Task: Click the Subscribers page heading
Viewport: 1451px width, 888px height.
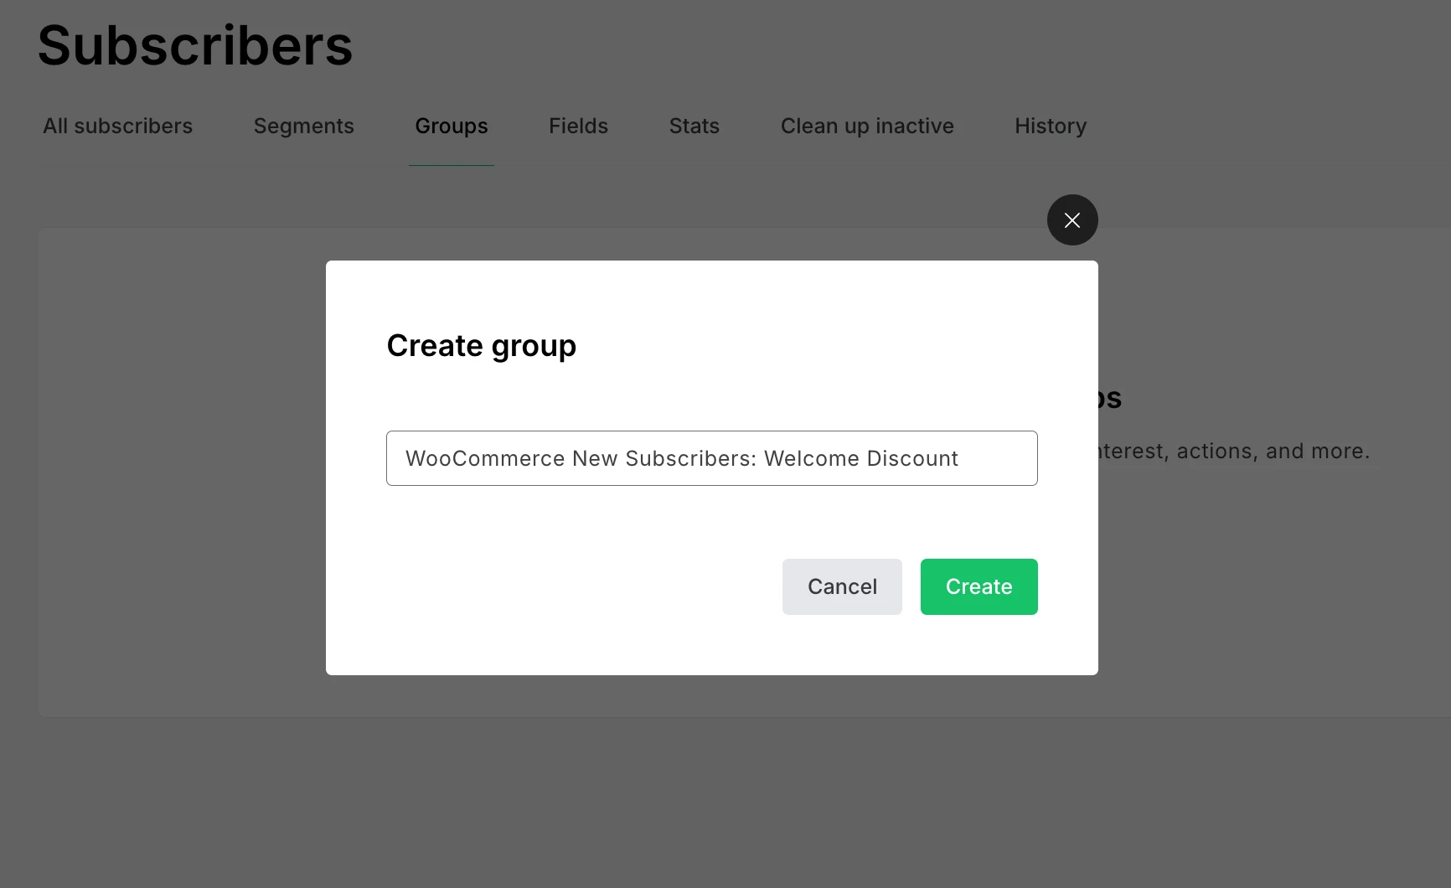Action: (x=195, y=45)
